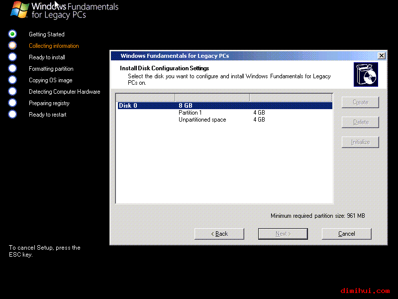Viewport: 398px width, 299px height.
Task: Click the Preparing registry step indicator
Action: [12, 103]
